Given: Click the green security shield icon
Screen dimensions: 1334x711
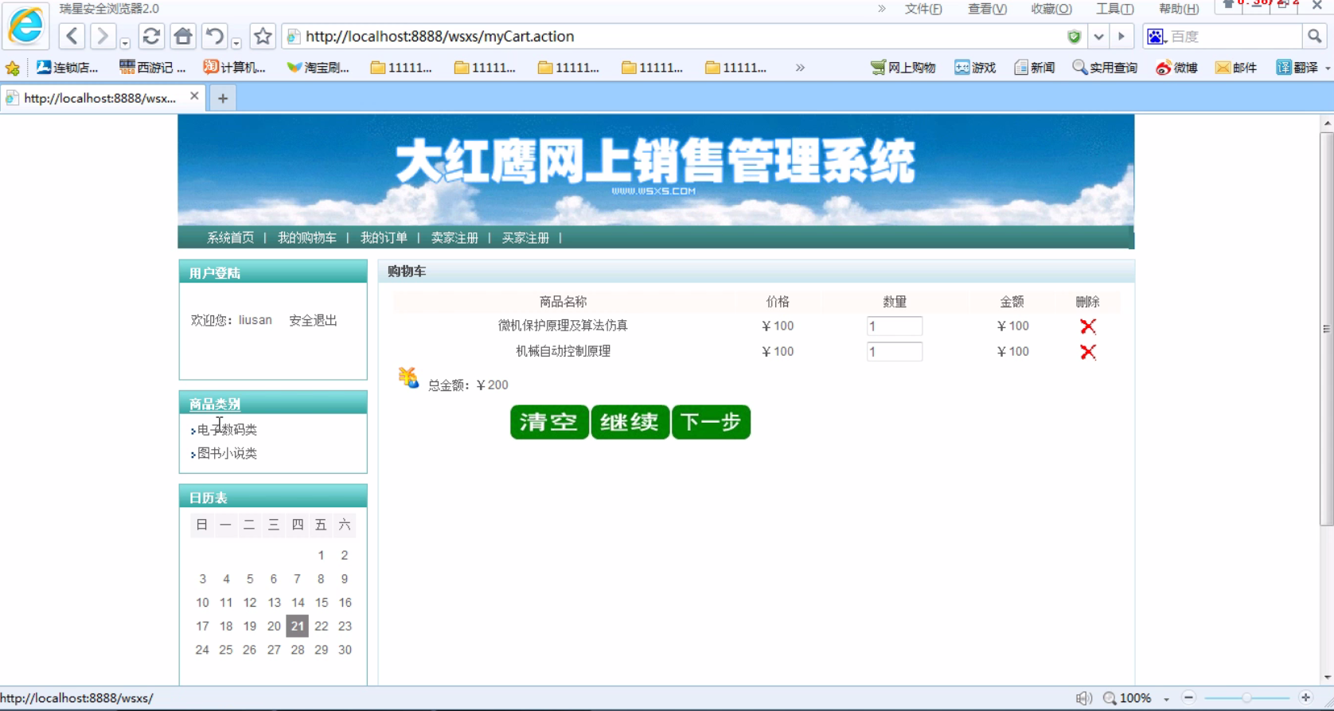Looking at the screenshot, I should click(1074, 37).
